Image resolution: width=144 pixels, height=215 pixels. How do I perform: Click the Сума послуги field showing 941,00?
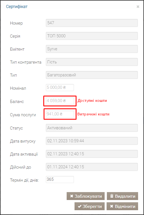click(60, 114)
